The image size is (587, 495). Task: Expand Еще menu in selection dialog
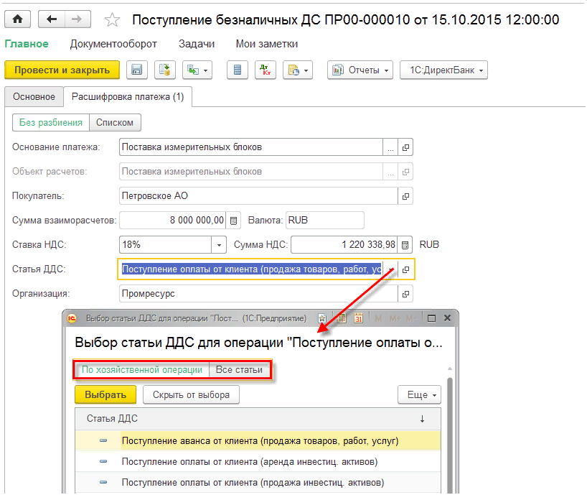coord(419,394)
